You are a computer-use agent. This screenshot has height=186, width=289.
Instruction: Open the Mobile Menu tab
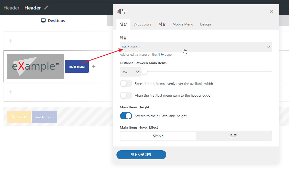pyautogui.click(x=183, y=24)
